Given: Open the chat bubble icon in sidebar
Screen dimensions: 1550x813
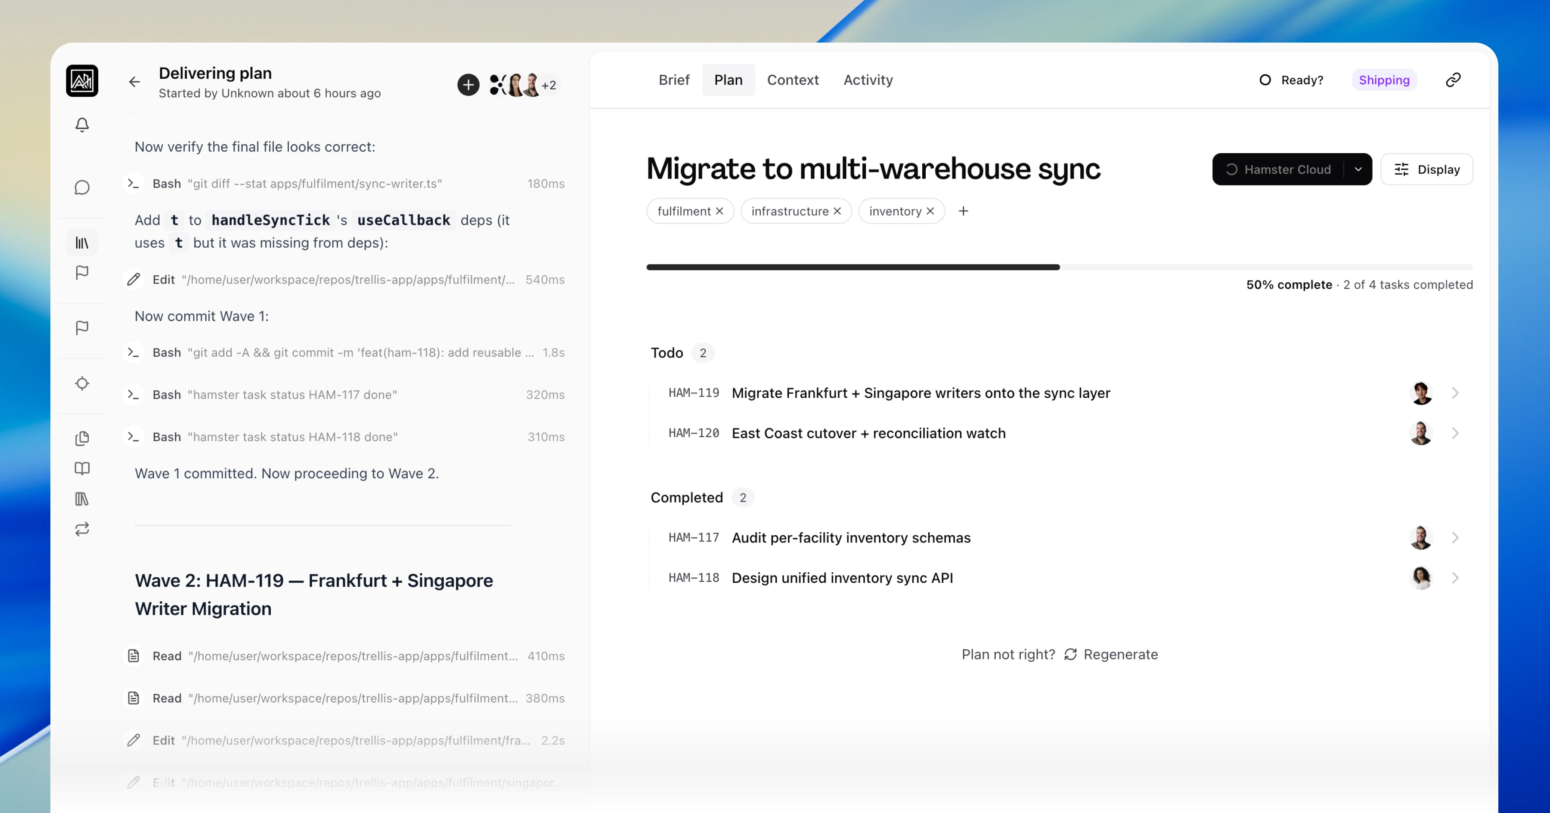Looking at the screenshot, I should pos(82,188).
